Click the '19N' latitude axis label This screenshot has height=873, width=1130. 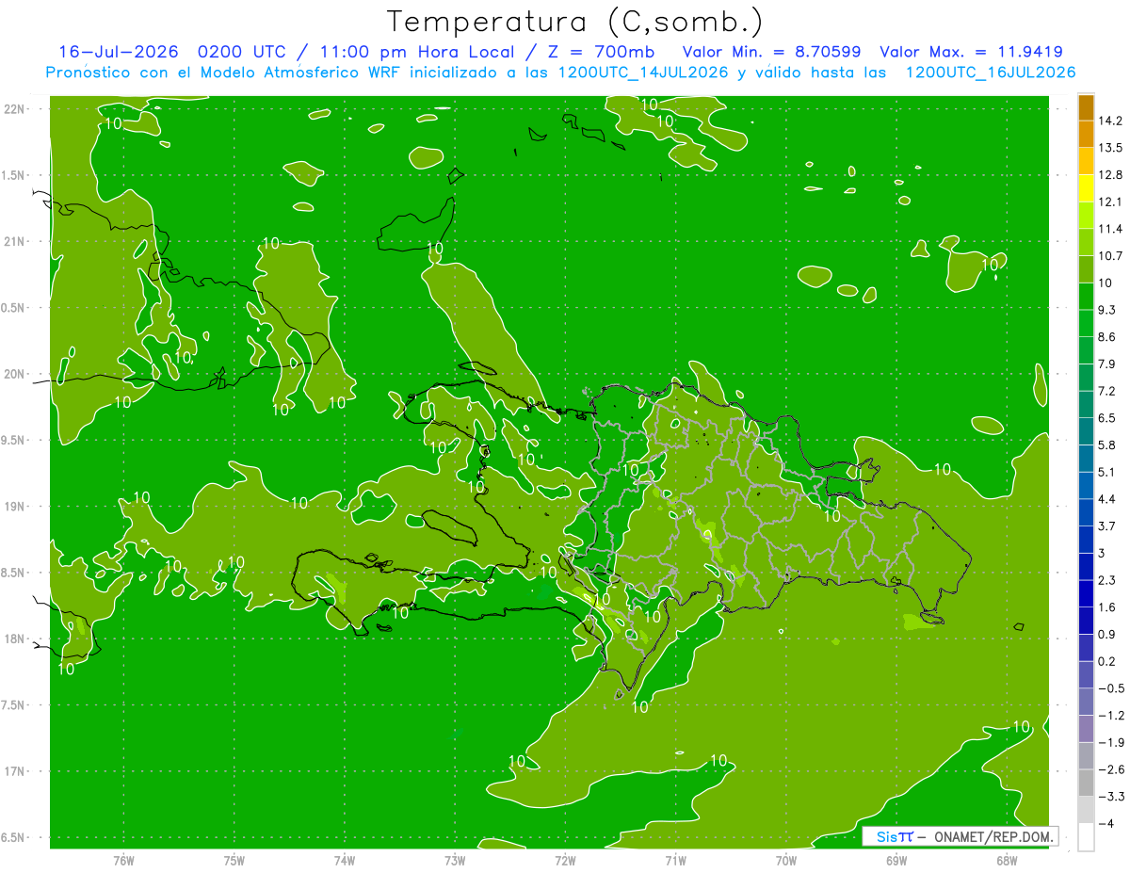[x=16, y=507]
